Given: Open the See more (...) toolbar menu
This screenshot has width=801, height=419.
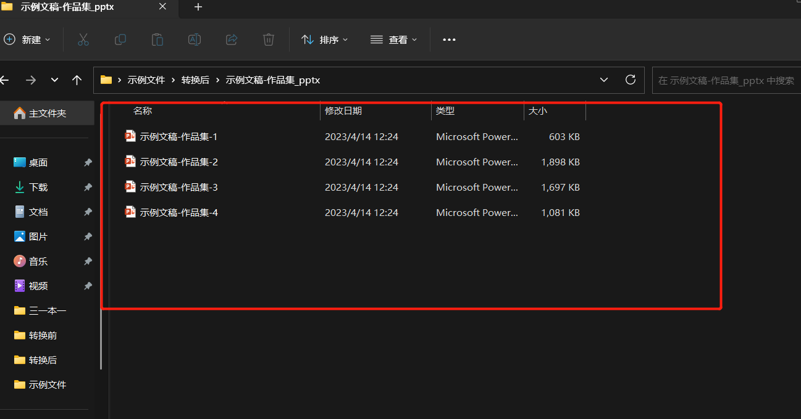Looking at the screenshot, I should coord(448,39).
